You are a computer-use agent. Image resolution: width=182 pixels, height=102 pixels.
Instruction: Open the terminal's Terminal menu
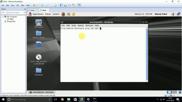89,25
